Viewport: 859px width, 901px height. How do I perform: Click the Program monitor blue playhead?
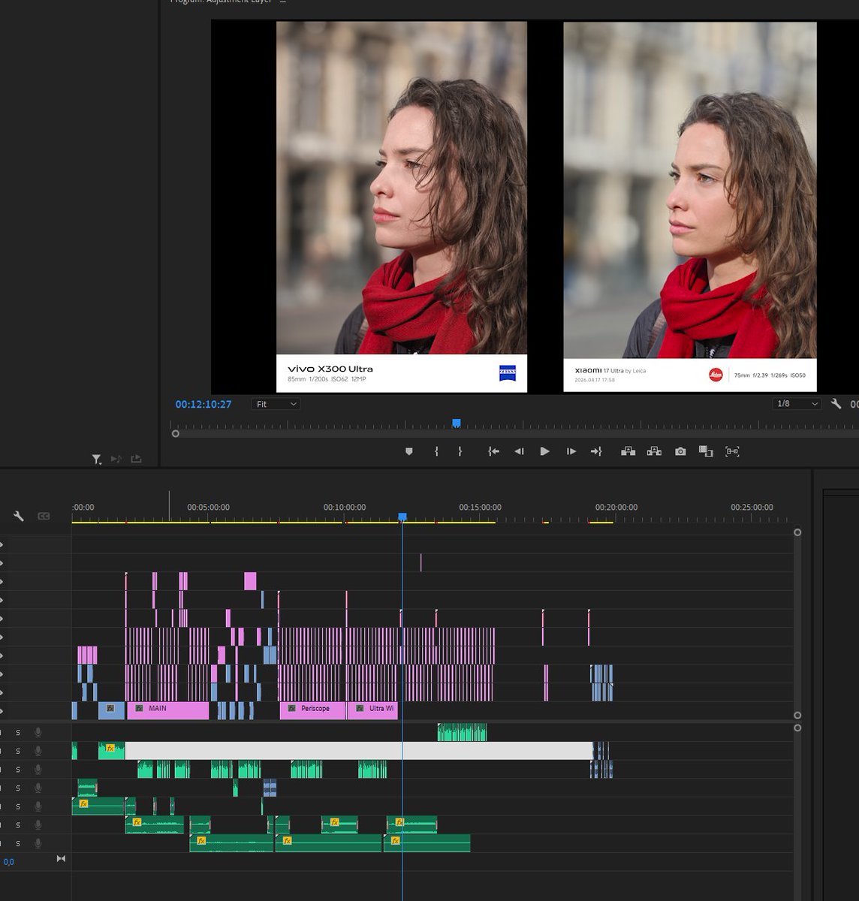(x=456, y=423)
